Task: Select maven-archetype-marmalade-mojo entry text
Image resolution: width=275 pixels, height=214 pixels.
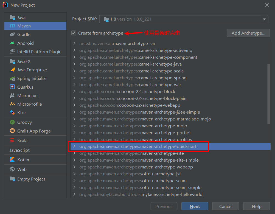Action: coord(145,119)
